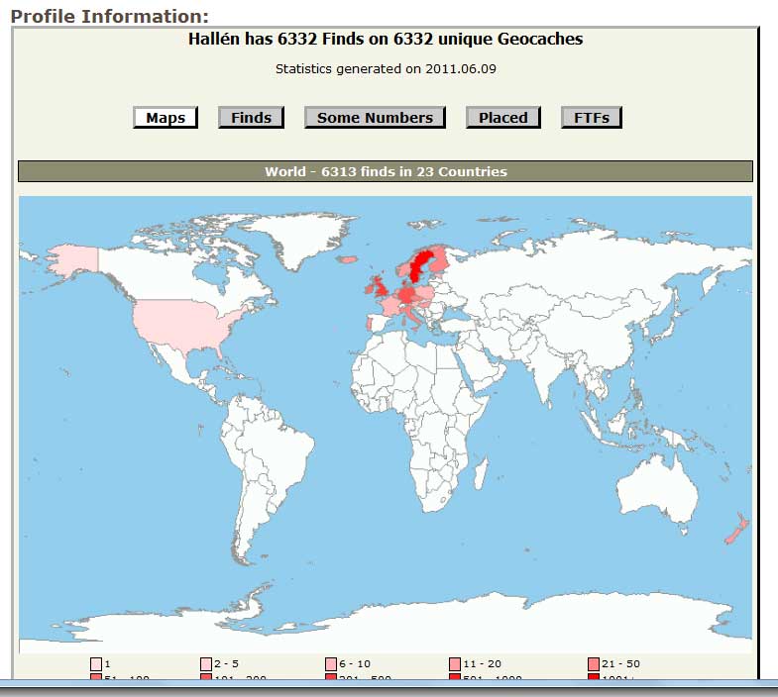Viewport: 778px width, 697px height.
Task: Click the 21 - 50 legend swatch
Action: pyautogui.click(x=594, y=663)
